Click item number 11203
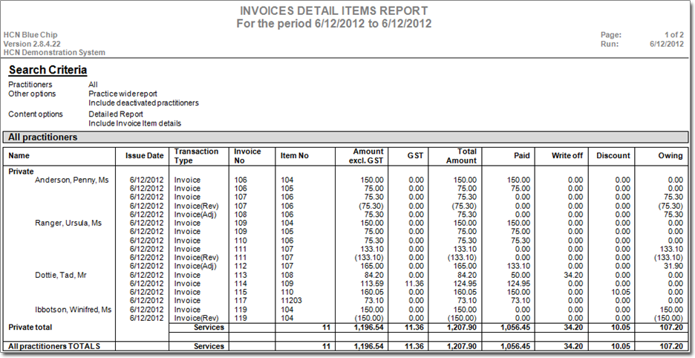 291,301
